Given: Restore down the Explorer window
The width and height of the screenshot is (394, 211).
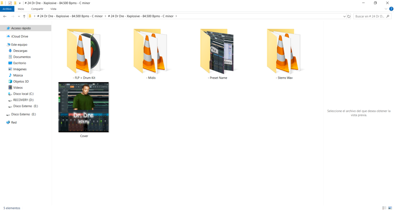Looking at the screenshot, I should [375, 3].
